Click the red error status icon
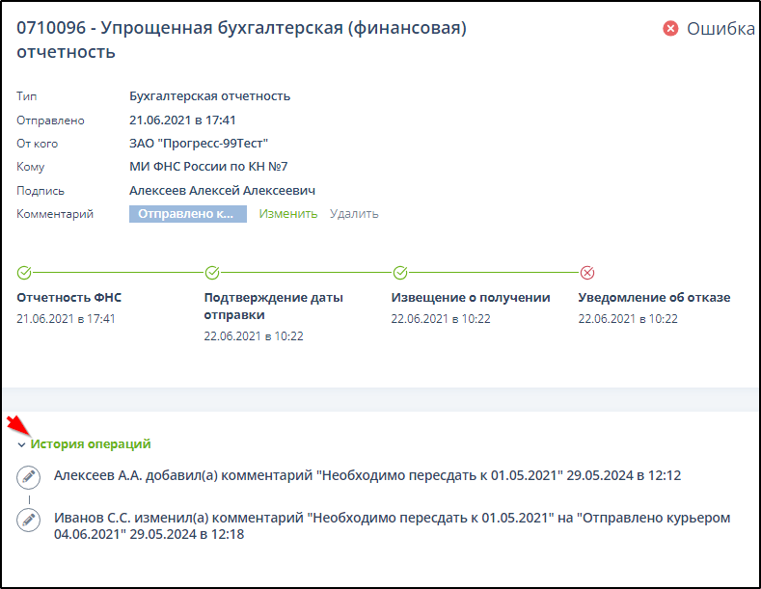This screenshot has width=761, height=589. 670,29
